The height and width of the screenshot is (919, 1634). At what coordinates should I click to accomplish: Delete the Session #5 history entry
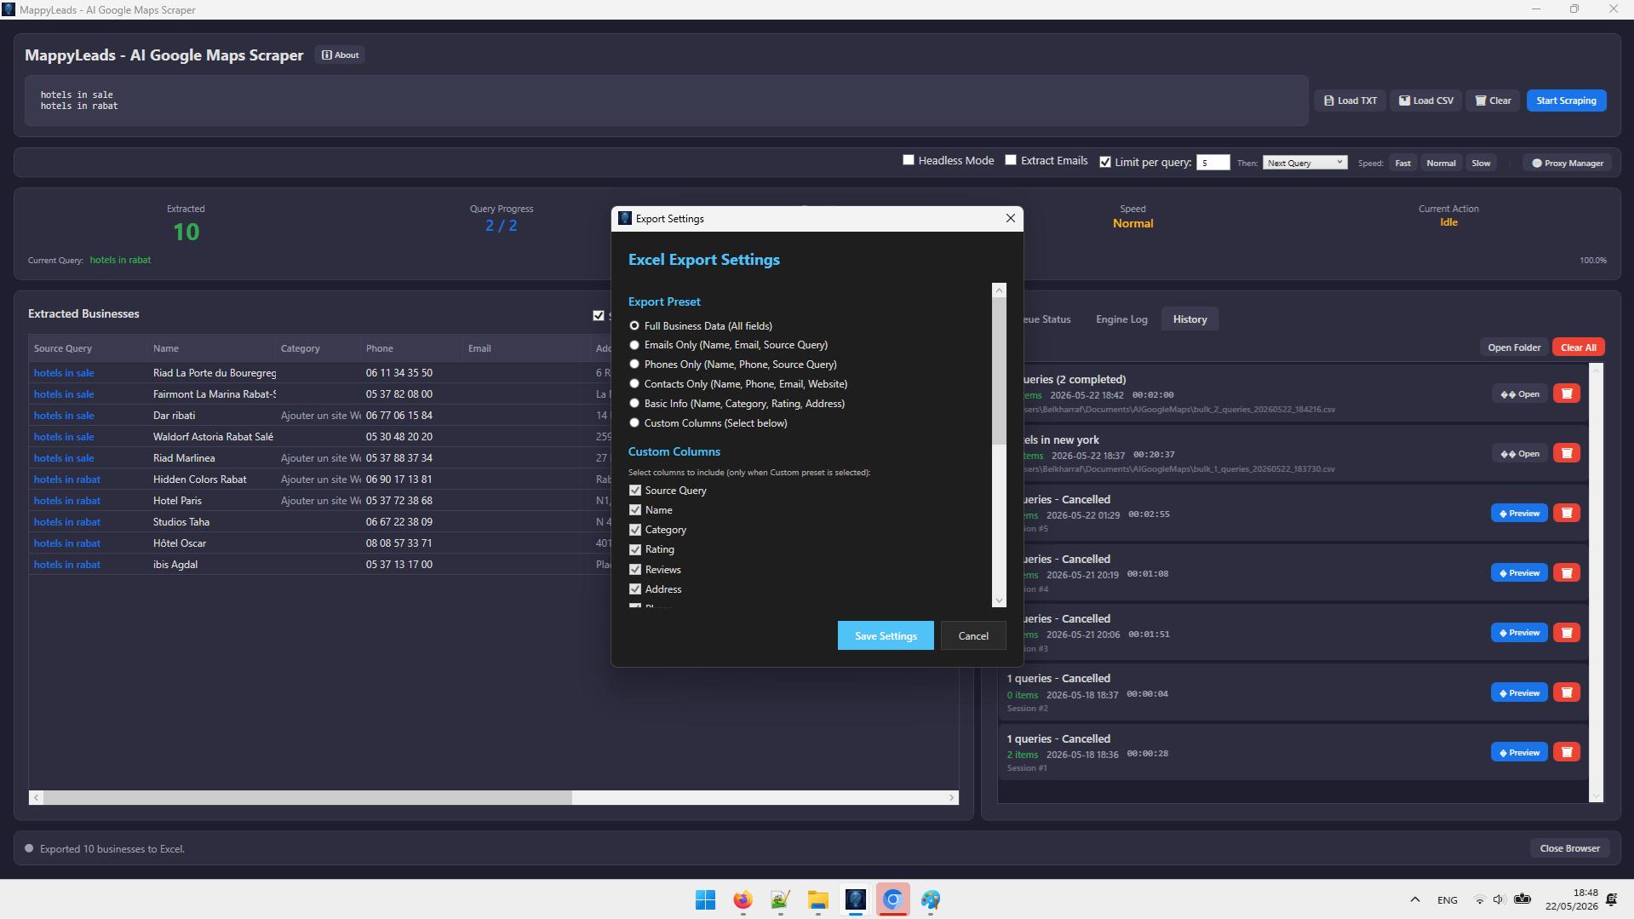coord(1566,513)
